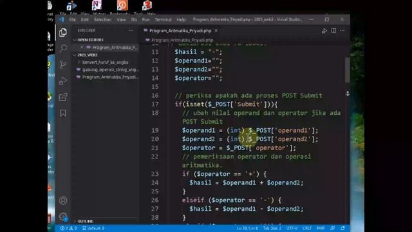Open errors and warnings status item
This screenshot has height=232, width=412.
click(x=68, y=228)
